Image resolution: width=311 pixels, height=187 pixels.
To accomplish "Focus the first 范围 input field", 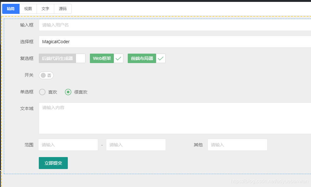I will click(x=68, y=145).
